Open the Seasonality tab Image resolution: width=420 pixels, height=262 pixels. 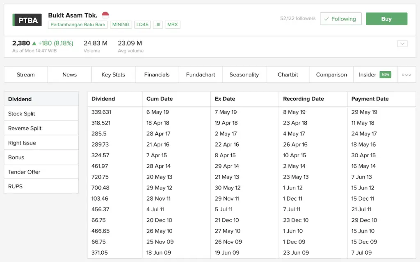point(244,75)
